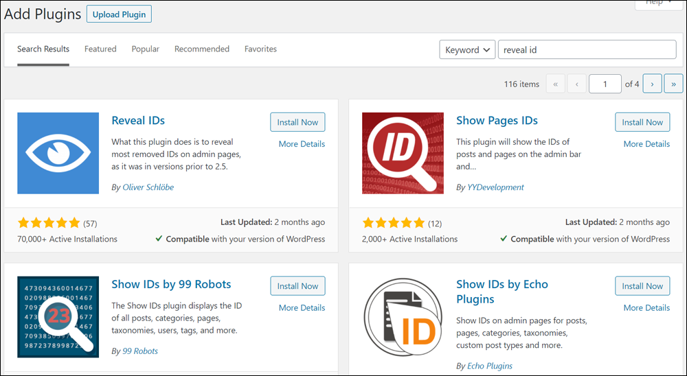
Task: Click the Reveal IDs Last Updated text
Action: 273,222
